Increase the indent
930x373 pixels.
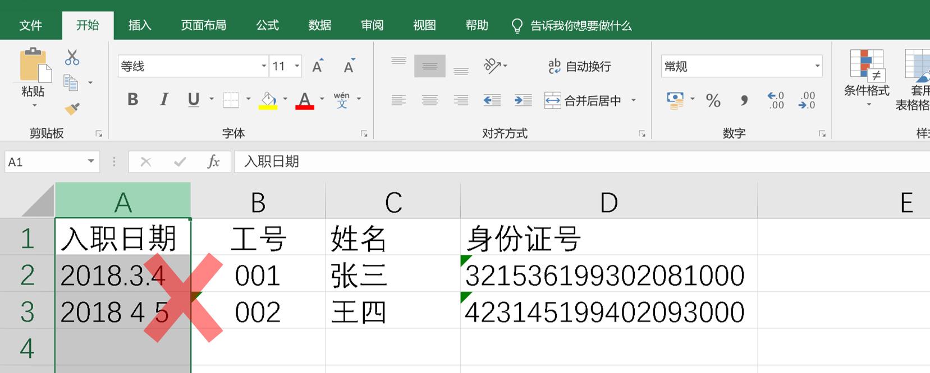(523, 100)
